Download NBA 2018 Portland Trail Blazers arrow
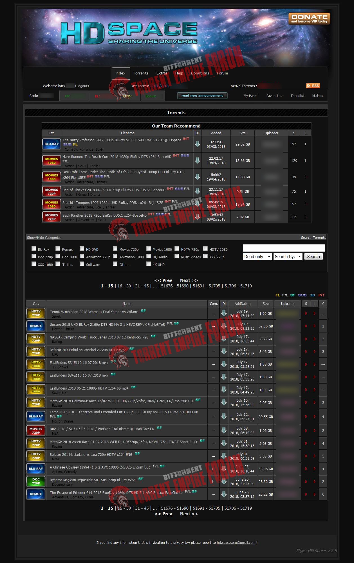 224,430
